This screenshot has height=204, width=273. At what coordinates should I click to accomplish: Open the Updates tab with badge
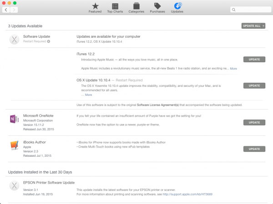pos(177,8)
